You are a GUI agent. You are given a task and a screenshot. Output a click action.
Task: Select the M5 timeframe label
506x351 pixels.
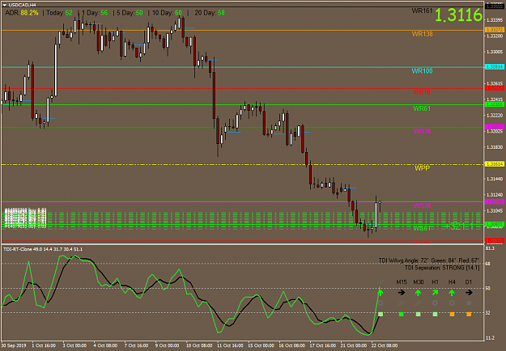pos(381,282)
